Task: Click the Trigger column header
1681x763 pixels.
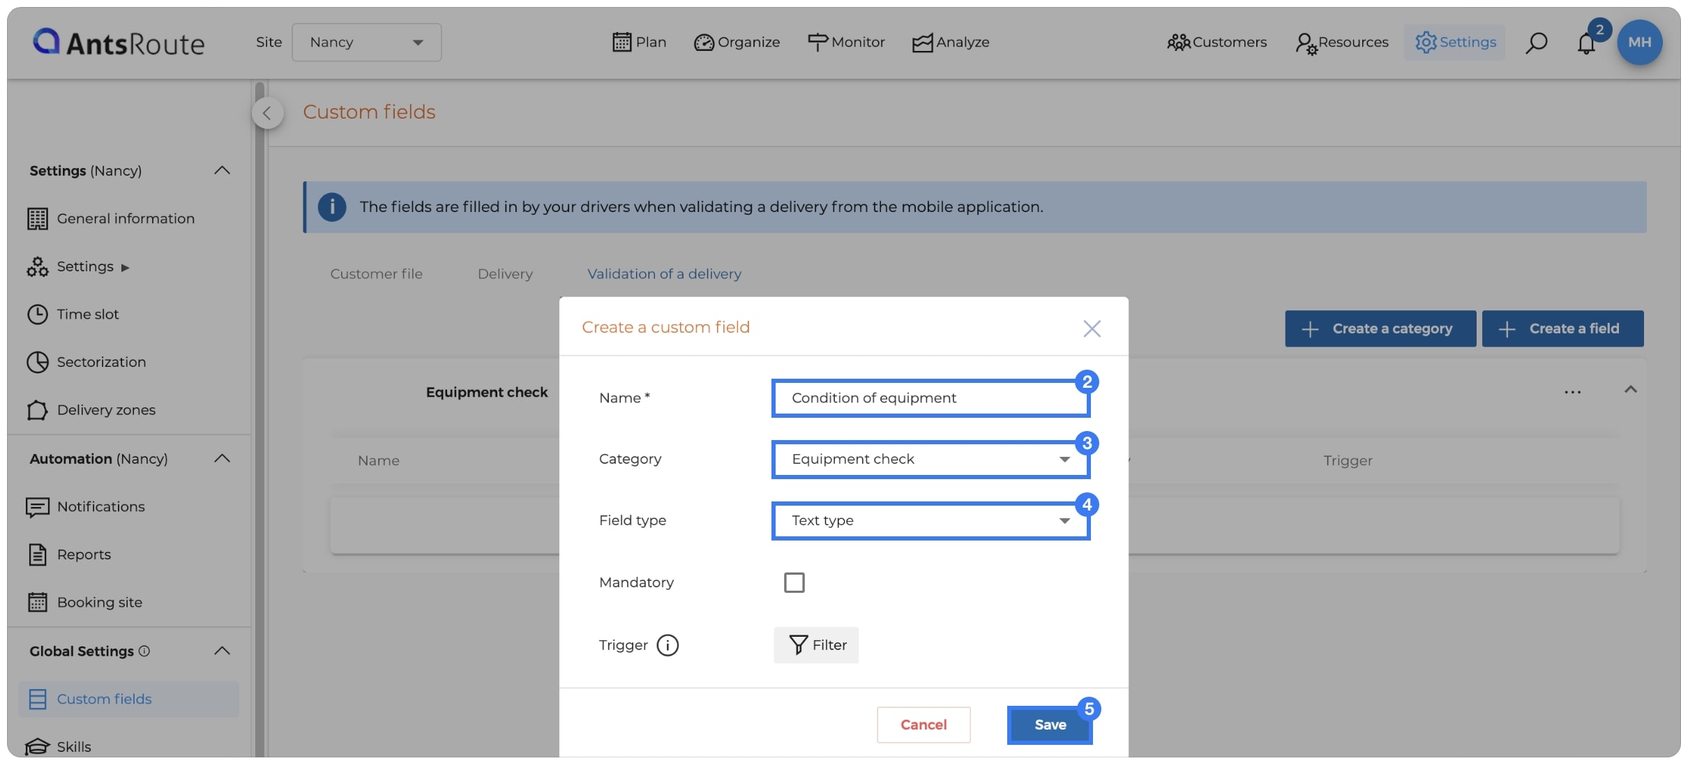Action: [1348, 460]
